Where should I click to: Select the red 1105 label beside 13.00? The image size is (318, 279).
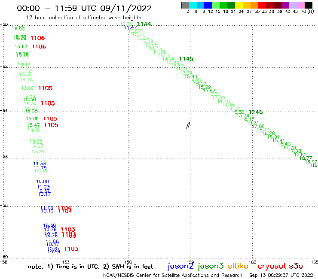(46, 88)
